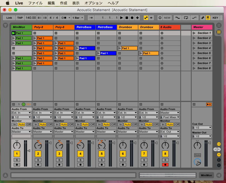Open Cue Out 1/2 dropdown

tap(202, 128)
